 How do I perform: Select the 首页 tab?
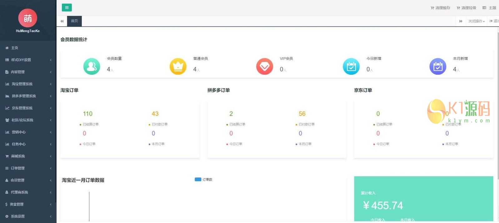(74, 21)
